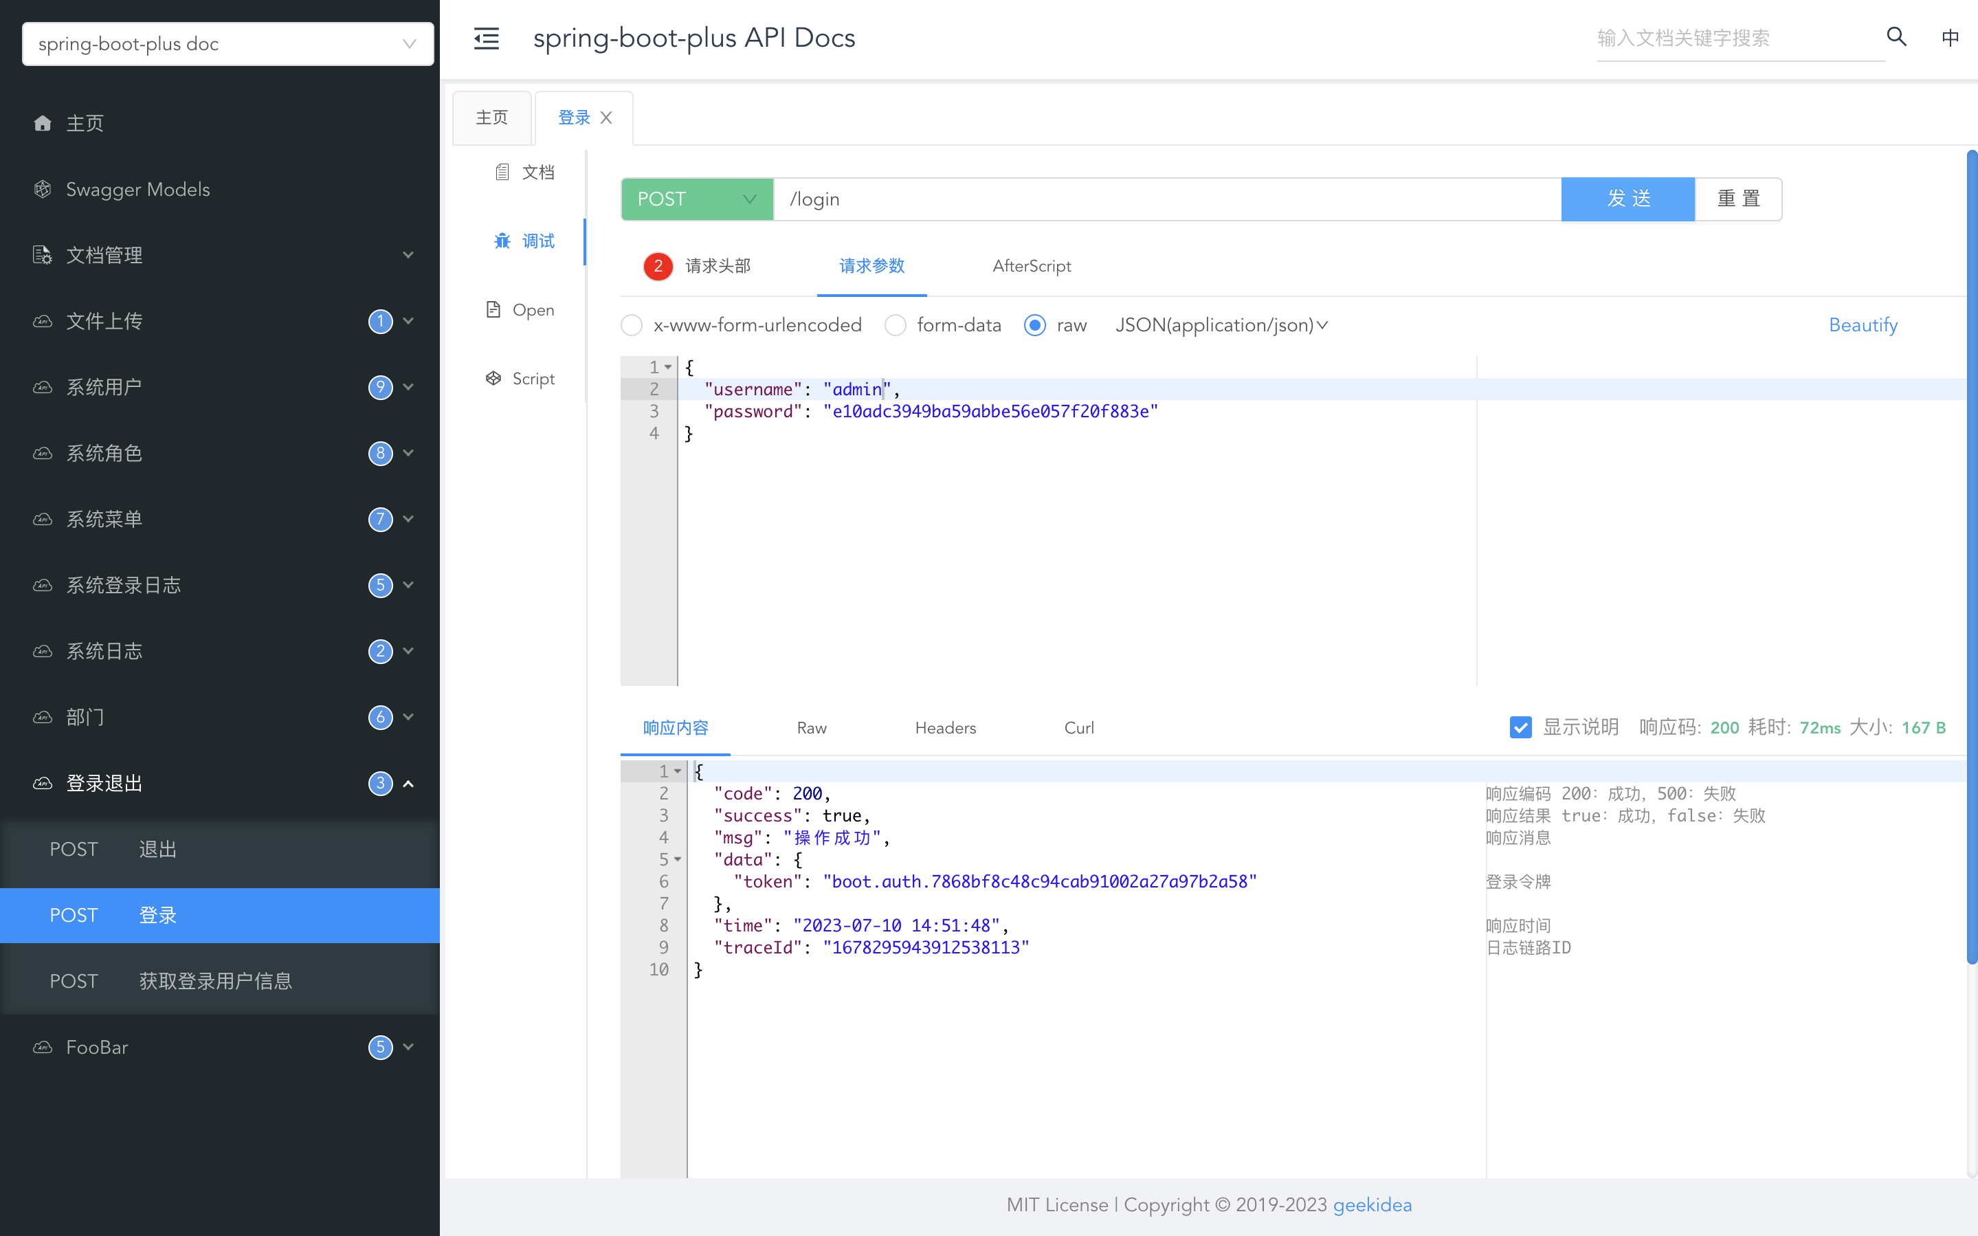Screen dimensions: 1978x1236
Task: Open the 调试 debug bug icon
Action: coord(502,241)
